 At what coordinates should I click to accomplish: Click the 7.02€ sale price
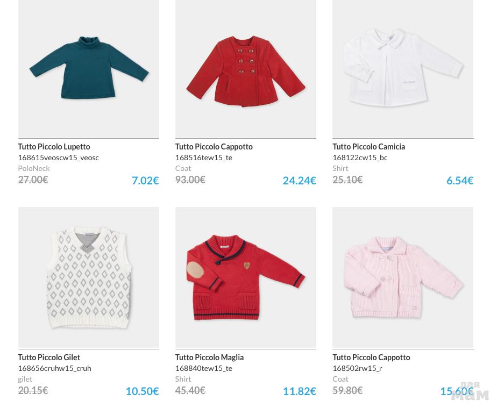click(x=145, y=181)
